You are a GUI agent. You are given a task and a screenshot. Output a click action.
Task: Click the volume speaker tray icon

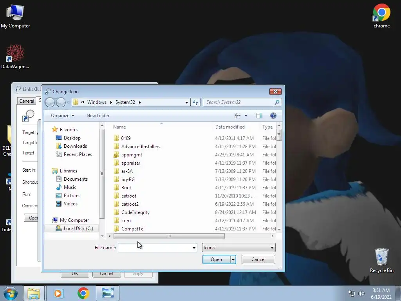click(x=361, y=294)
